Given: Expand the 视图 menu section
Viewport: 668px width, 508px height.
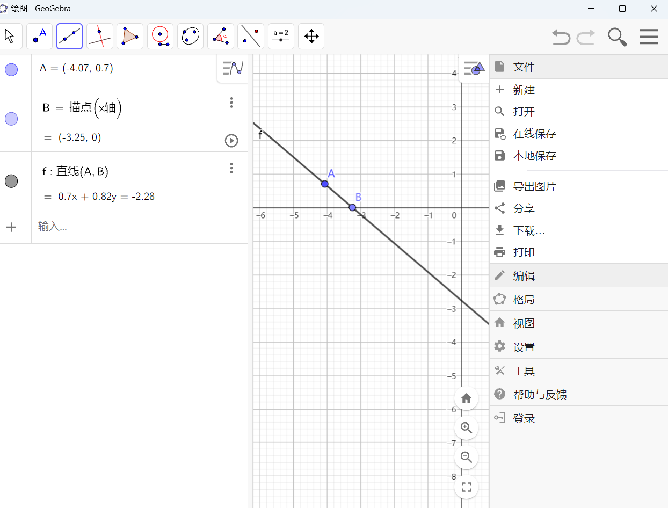Looking at the screenshot, I should pyautogui.click(x=579, y=323).
